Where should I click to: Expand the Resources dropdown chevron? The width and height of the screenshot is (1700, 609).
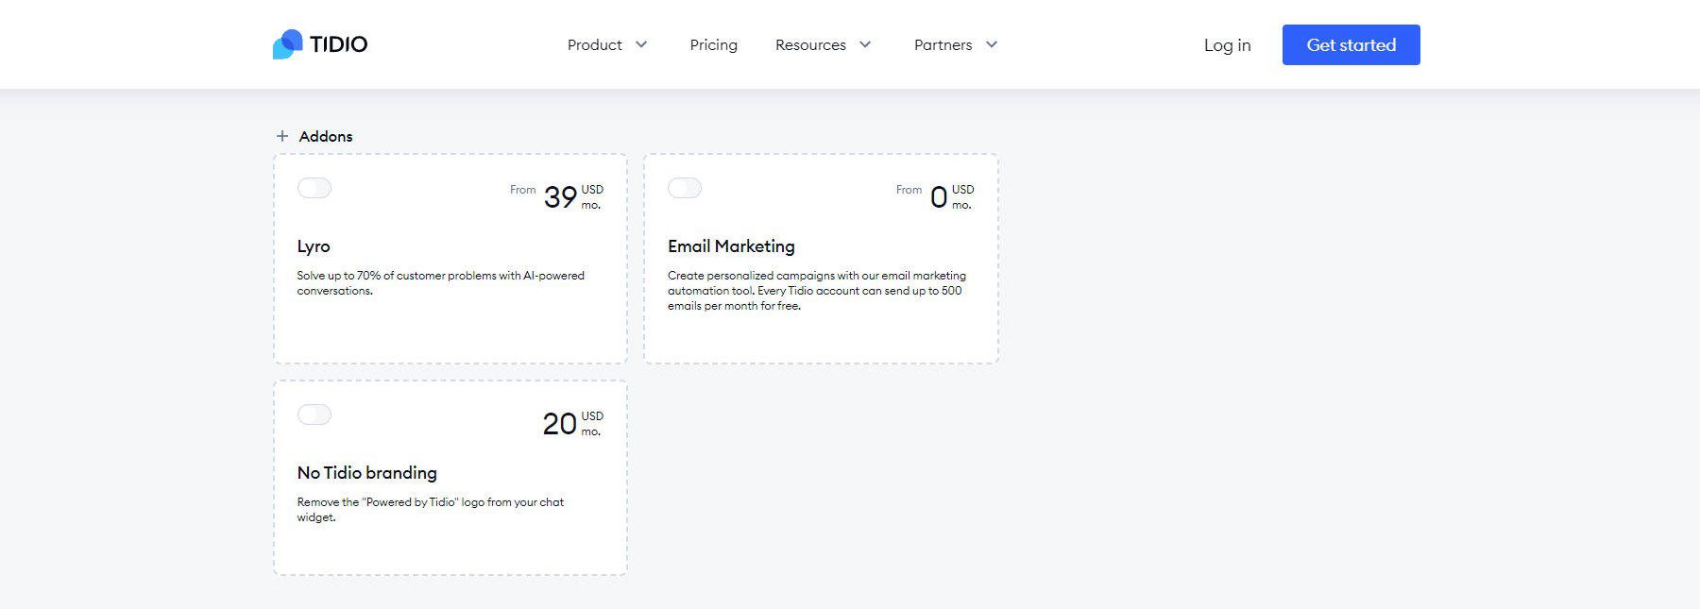click(865, 44)
